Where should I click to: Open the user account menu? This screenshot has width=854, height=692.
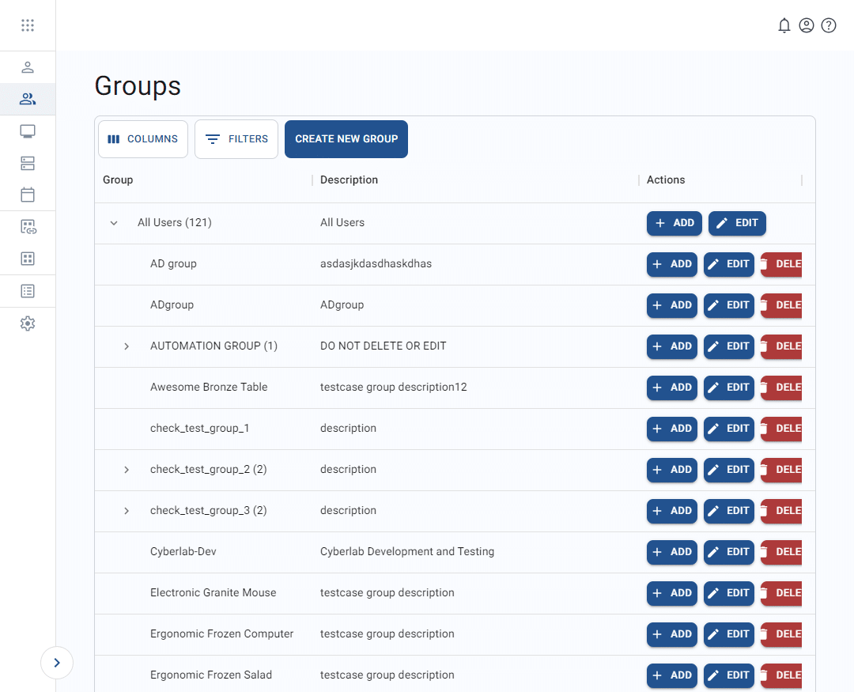point(807,25)
